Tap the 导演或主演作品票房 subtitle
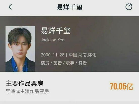The height and width of the screenshot is (104, 139). pos(27,91)
